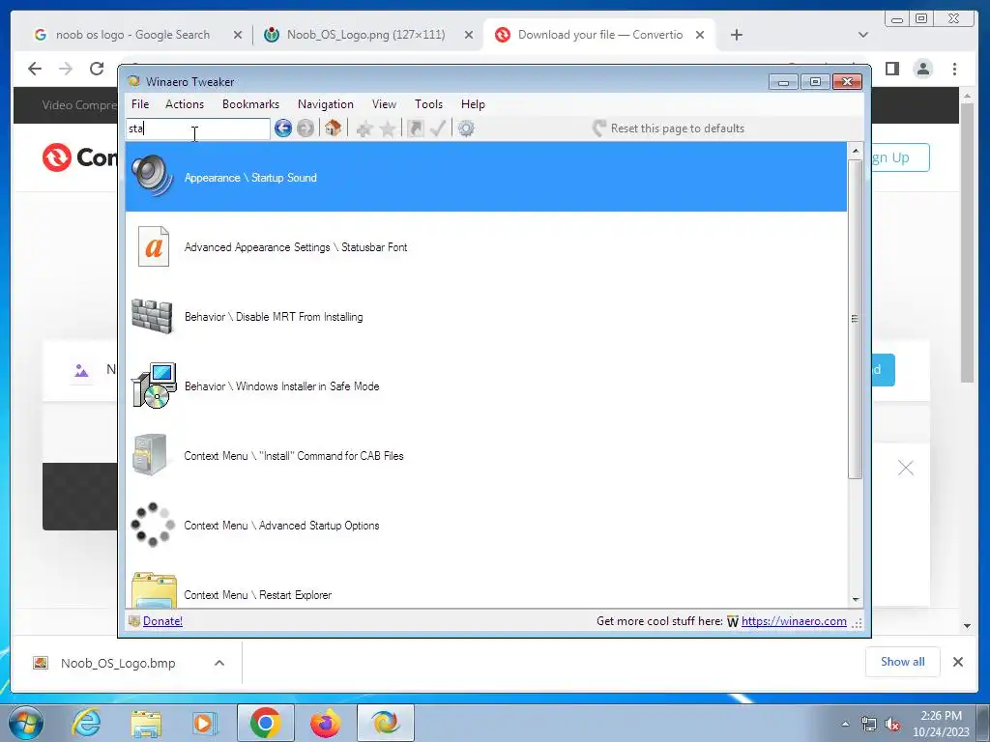Open the Navigation menu
This screenshot has width=990, height=742.
pos(325,104)
